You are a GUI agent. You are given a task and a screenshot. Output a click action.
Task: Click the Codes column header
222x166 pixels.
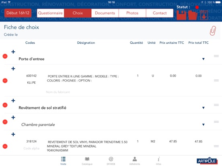[30, 43]
